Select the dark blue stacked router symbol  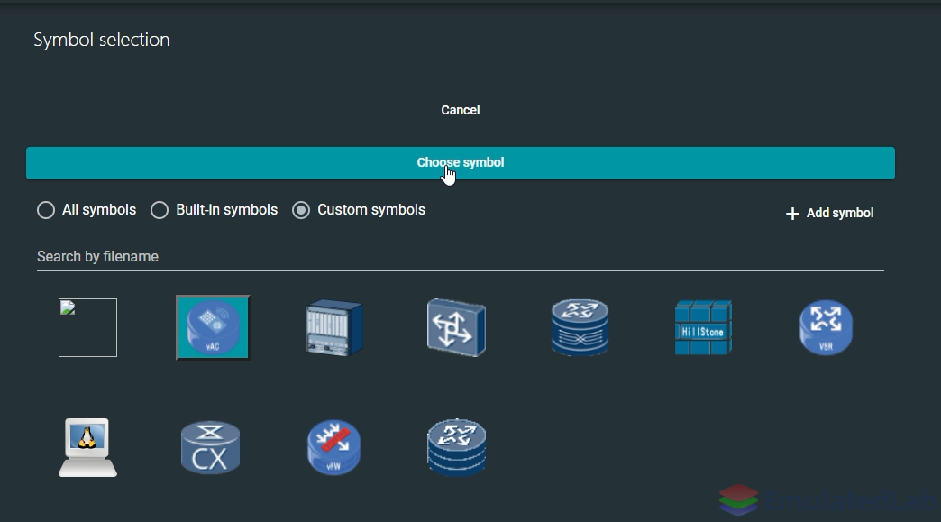pos(580,327)
